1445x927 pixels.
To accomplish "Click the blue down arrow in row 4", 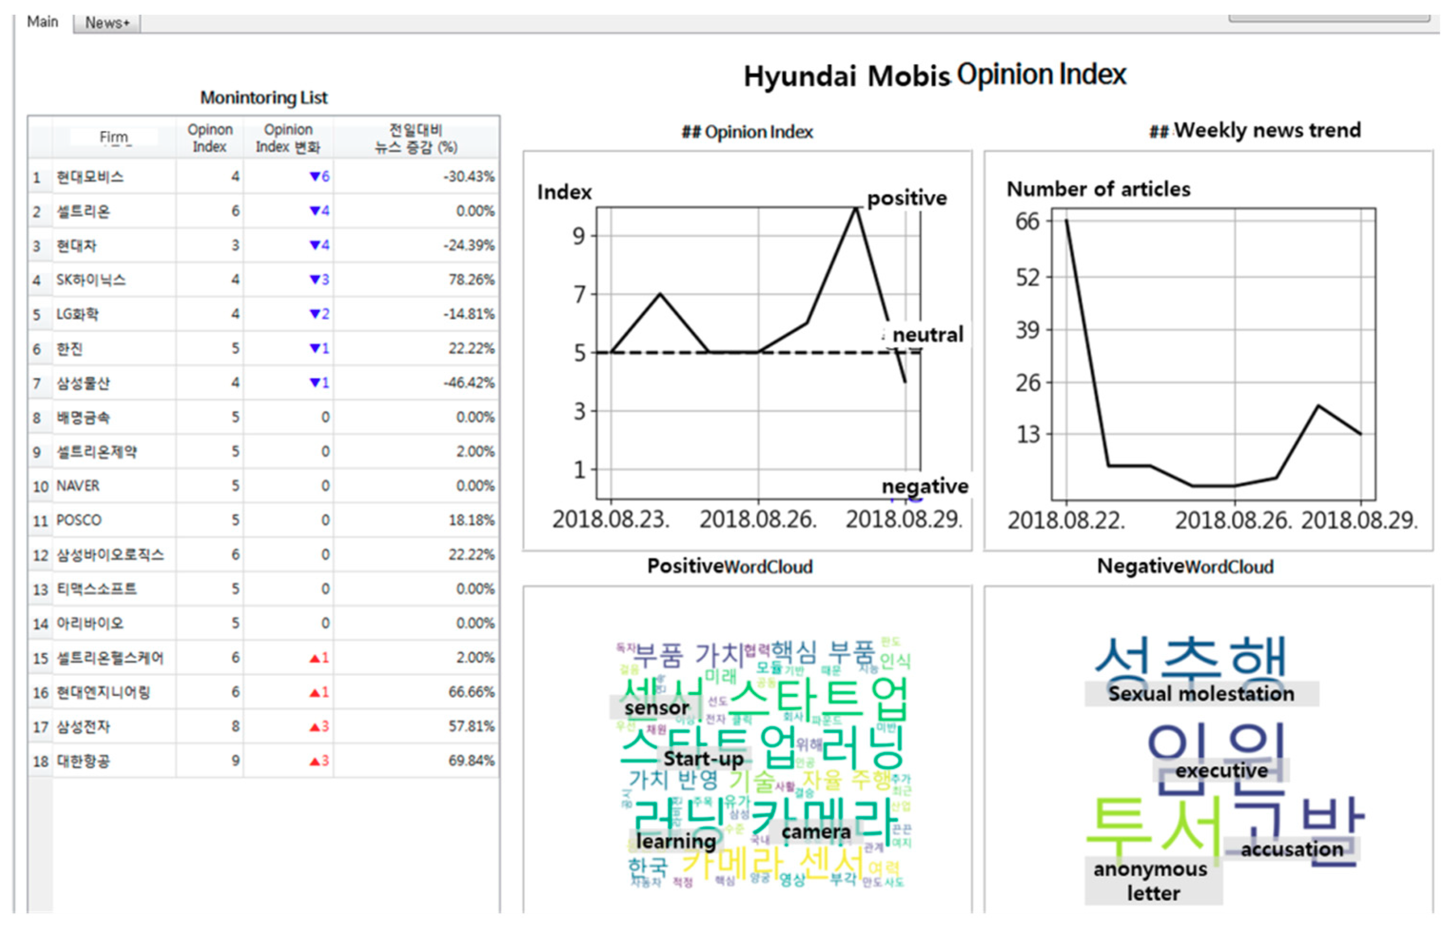I will tap(314, 279).
